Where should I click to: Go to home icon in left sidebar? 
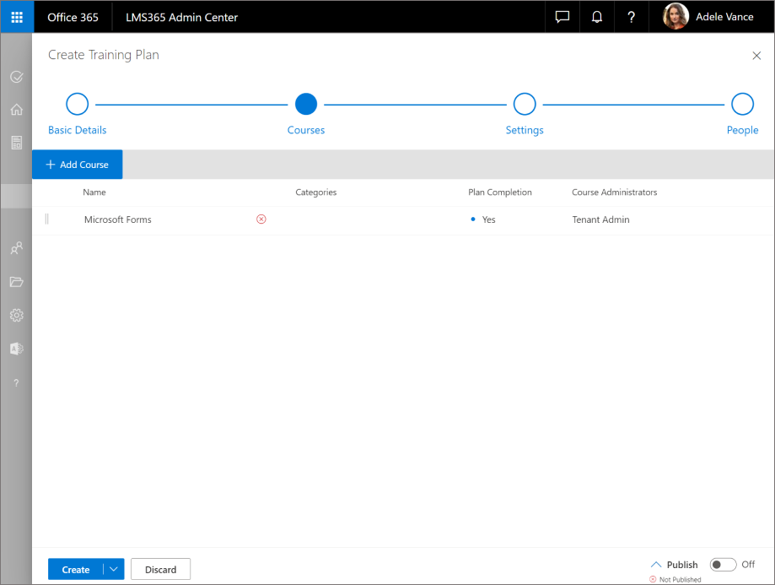coord(16,110)
